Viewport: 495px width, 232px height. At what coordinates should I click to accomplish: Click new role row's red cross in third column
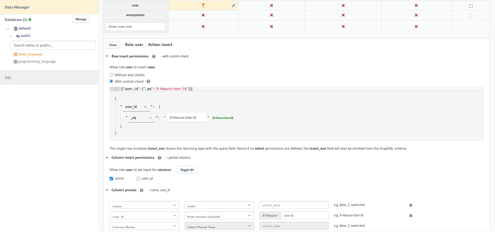coord(343,26)
